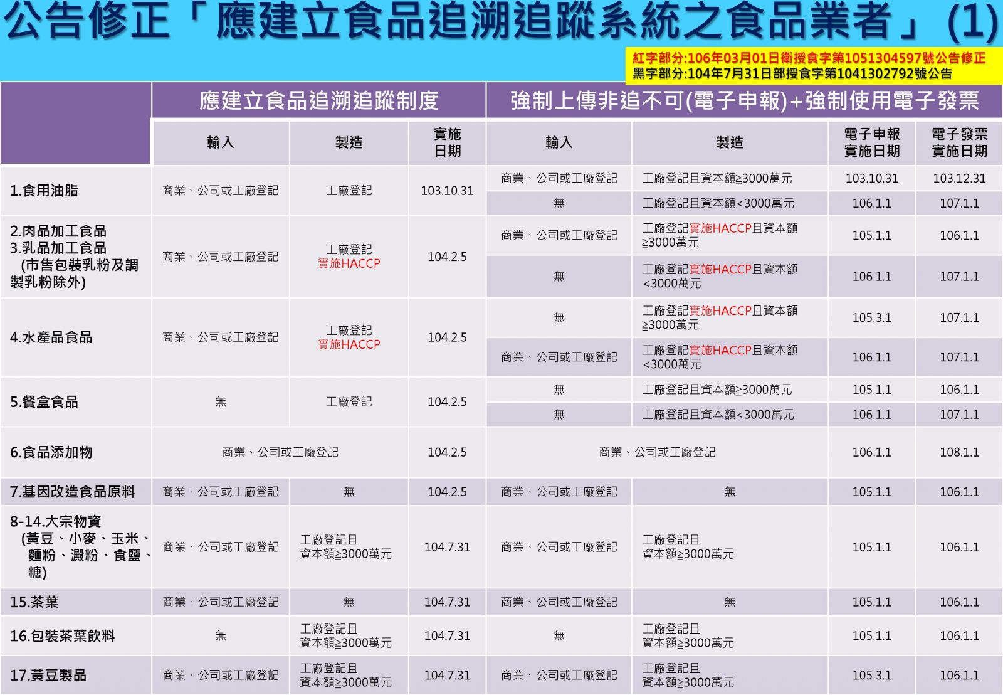Select the black-text note 黑字部分:104年7月31日 公告

(792, 73)
